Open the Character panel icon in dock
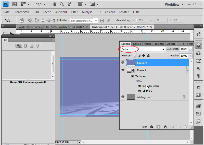The height and width of the screenshot is (145, 204). (198, 68)
